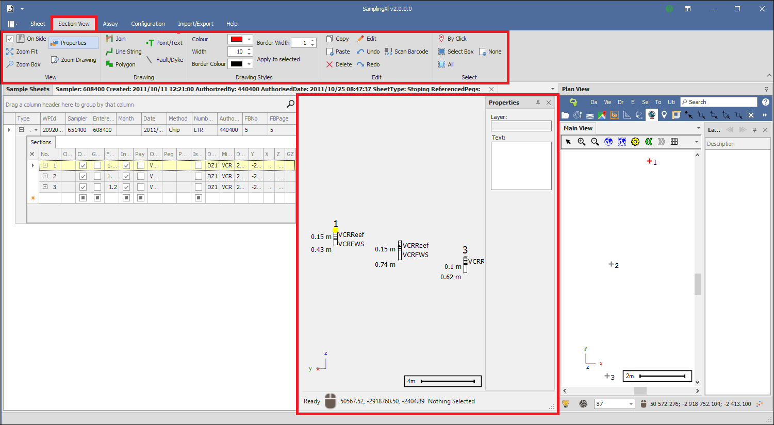
Task: Open the Colour dropdown
Action: (249, 39)
